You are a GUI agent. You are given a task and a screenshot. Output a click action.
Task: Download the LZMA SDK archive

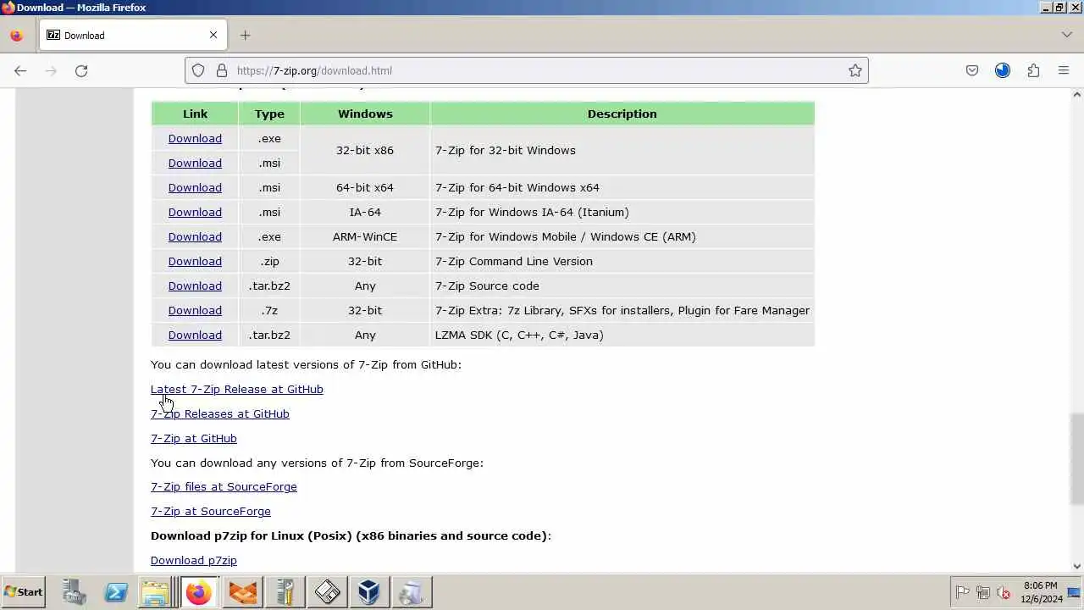pos(195,335)
